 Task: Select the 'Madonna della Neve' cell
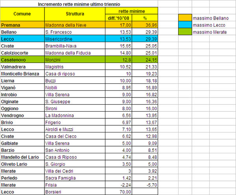(x=75, y=25)
